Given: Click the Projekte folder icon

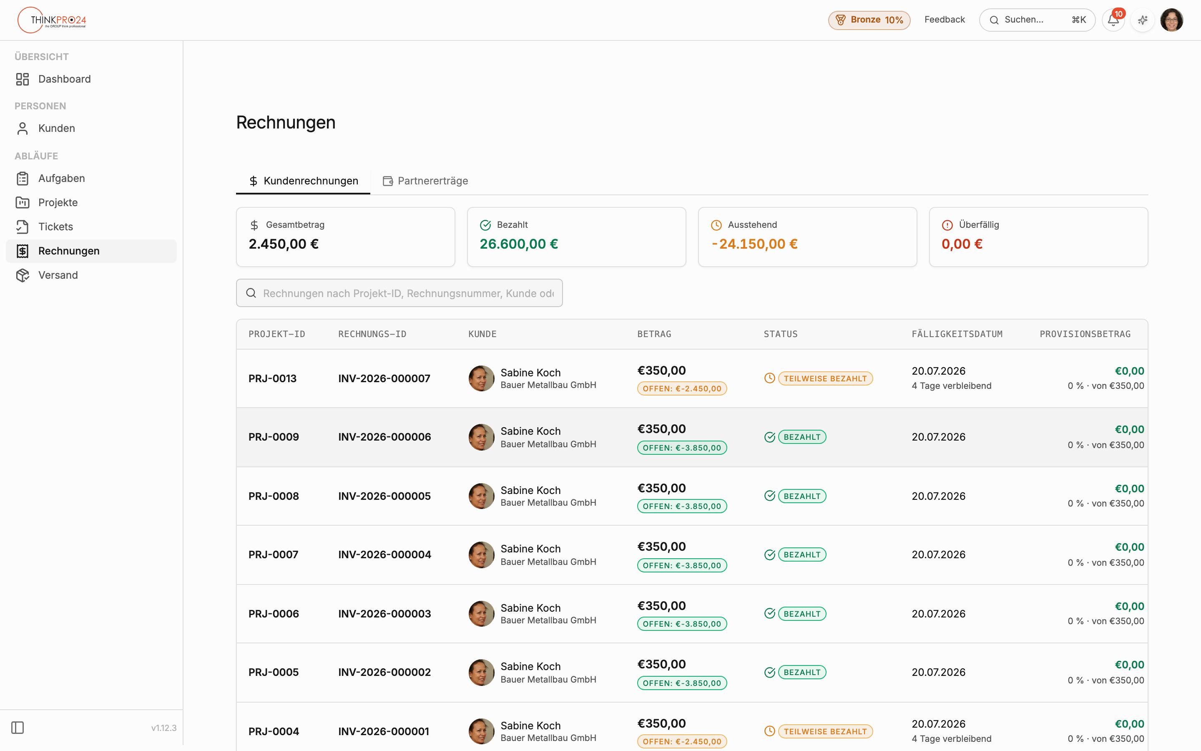Looking at the screenshot, I should (x=23, y=203).
